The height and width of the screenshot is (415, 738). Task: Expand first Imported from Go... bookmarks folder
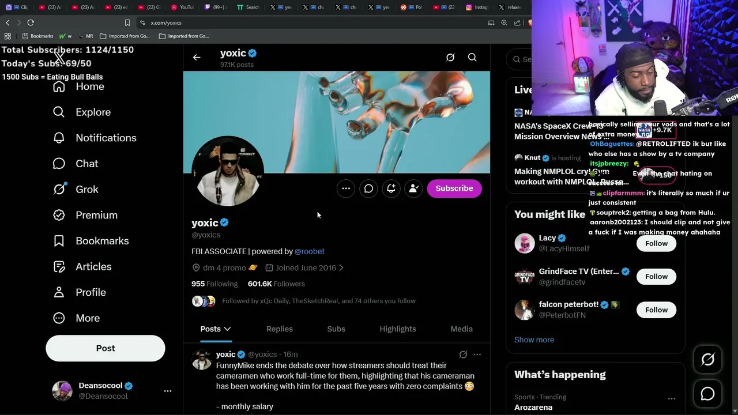pyautogui.click(x=125, y=36)
